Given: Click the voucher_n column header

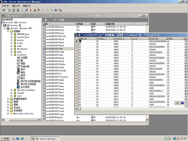Looking at the screenshot, I should 122,39.
